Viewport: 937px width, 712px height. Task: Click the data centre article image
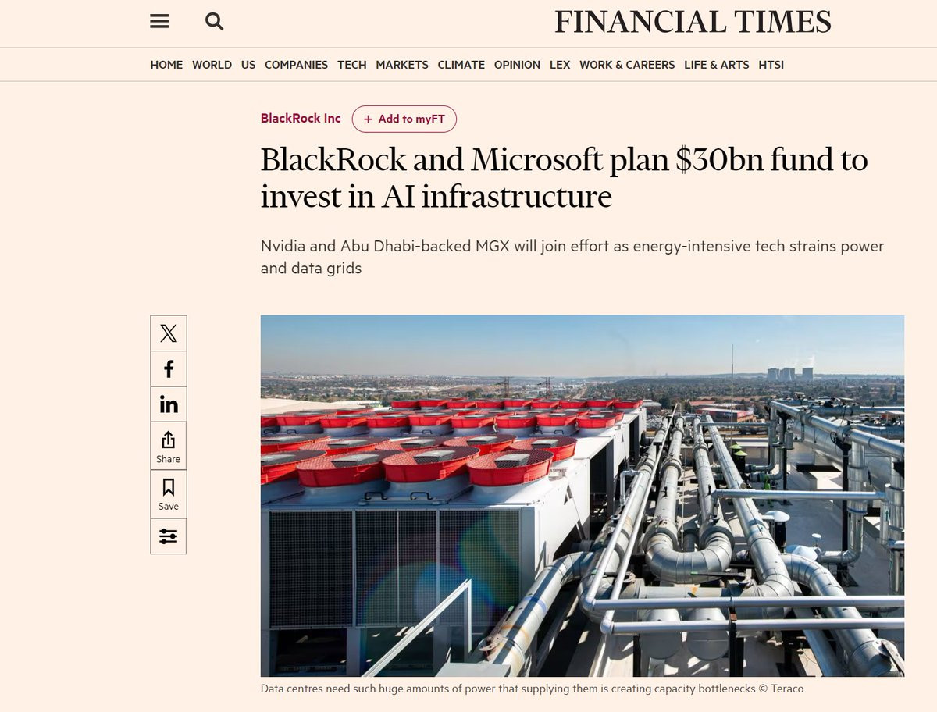point(583,496)
